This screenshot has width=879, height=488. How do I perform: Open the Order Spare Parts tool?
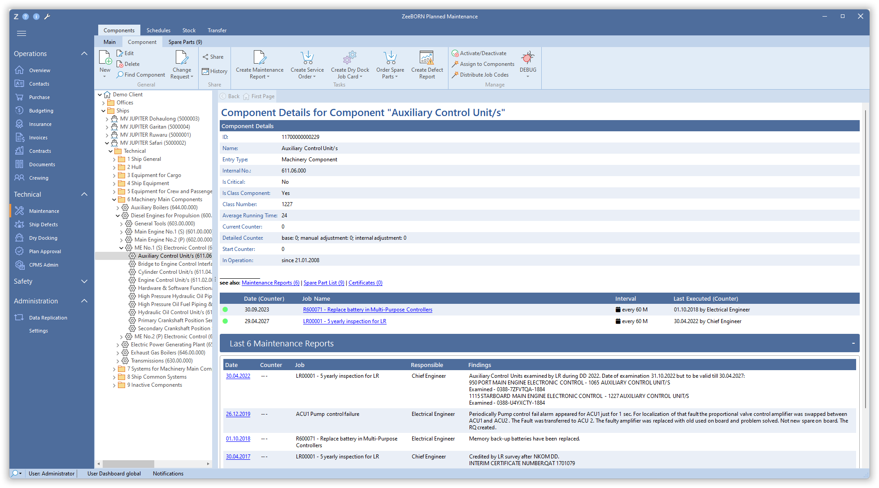point(390,58)
